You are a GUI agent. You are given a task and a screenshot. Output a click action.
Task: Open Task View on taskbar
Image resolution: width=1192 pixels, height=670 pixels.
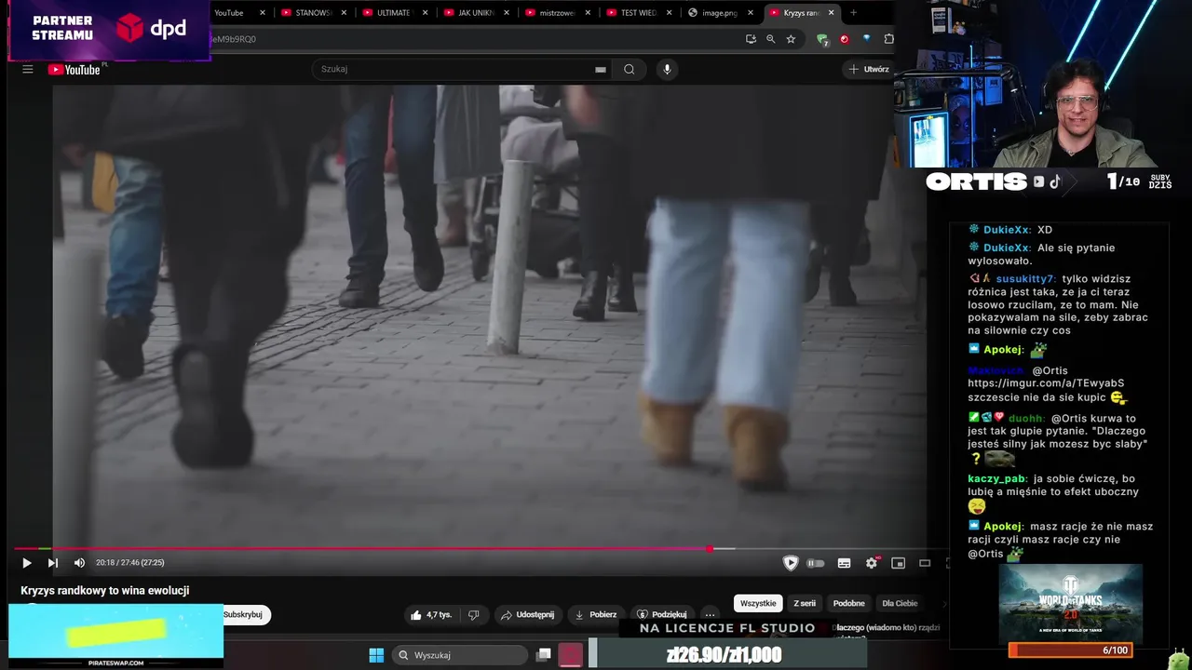coord(544,655)
